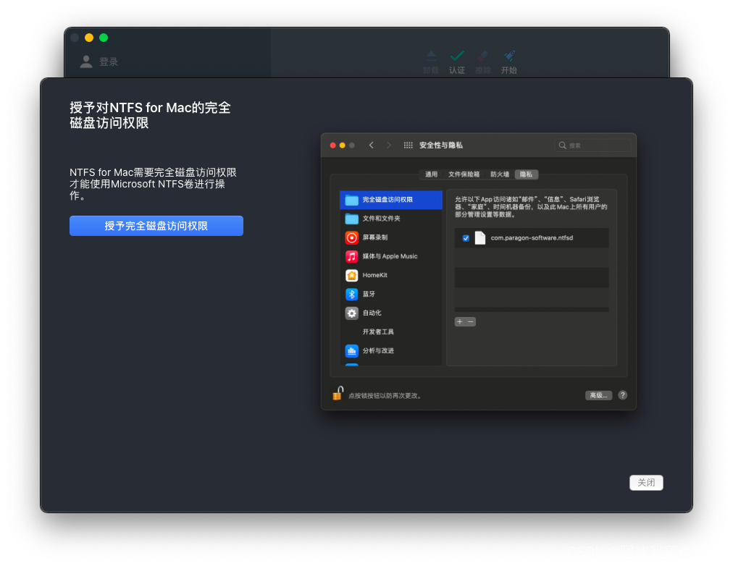Viewport: 733px width, 566px height.
Task: Go forward with the right chevron
Action: 388,145
